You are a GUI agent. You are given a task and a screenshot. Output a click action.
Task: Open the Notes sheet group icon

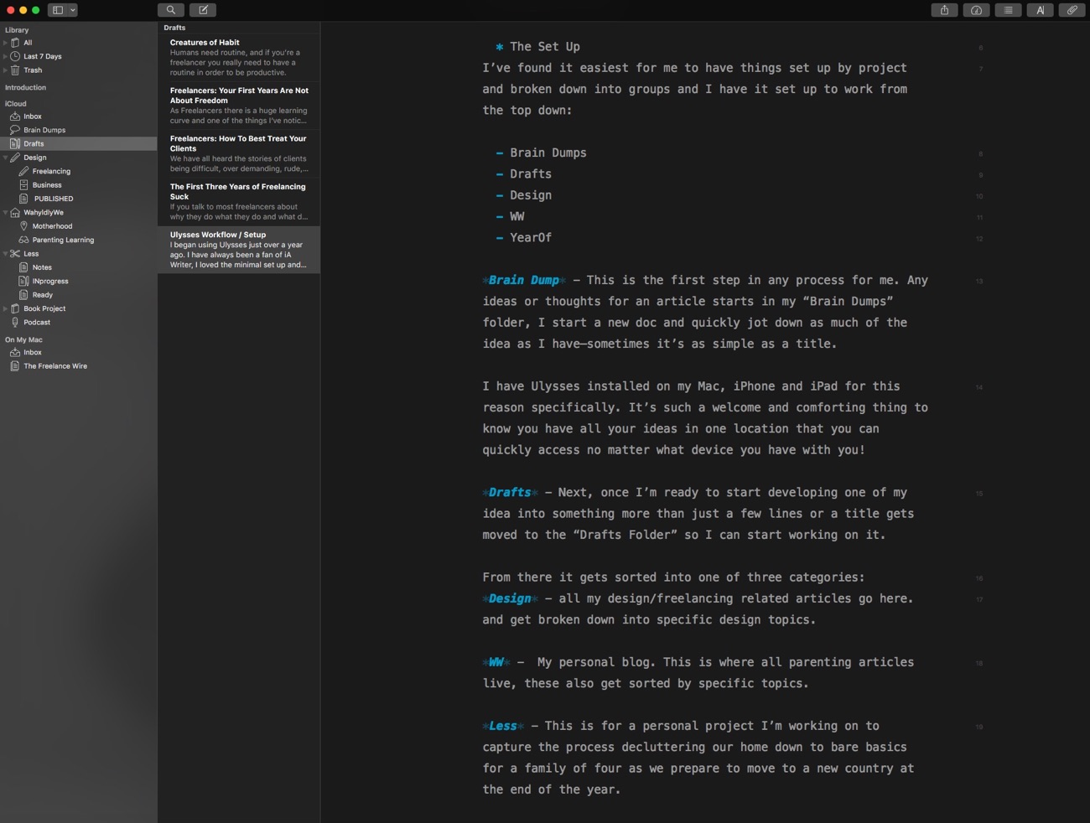(x=24, y=267)
